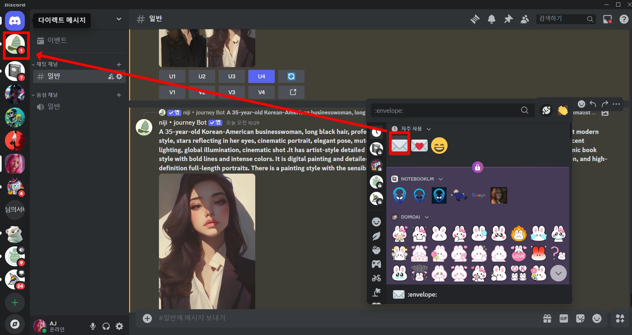Click the Discord home logo icon
Image resolution: width=632 pixels, height=335 pixels.
click(15, 21)
